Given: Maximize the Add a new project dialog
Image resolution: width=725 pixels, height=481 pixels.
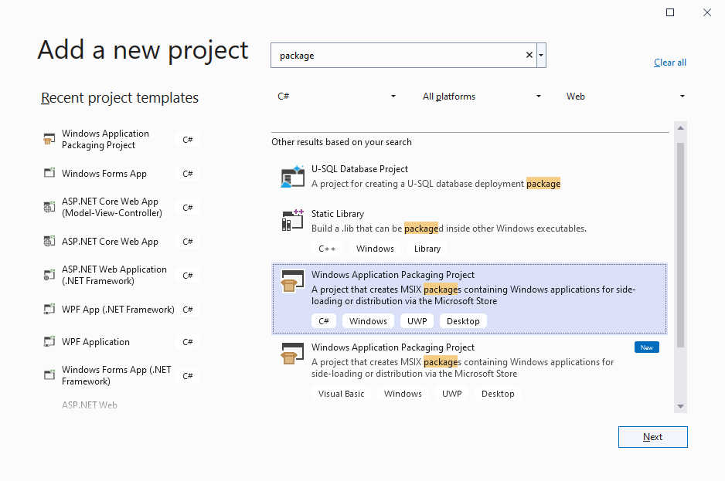Looking at the screenshot, I should [x=670, y=12].
